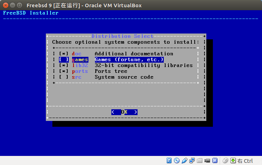262x165 pixels.
Task: Check the src checkbox
Action: click(x=64, y=77)
